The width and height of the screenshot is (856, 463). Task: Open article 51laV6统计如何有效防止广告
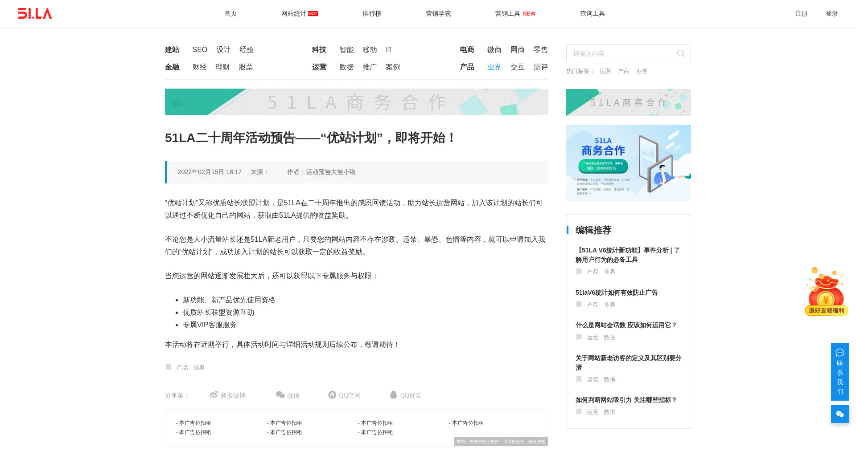coord(617,292)
